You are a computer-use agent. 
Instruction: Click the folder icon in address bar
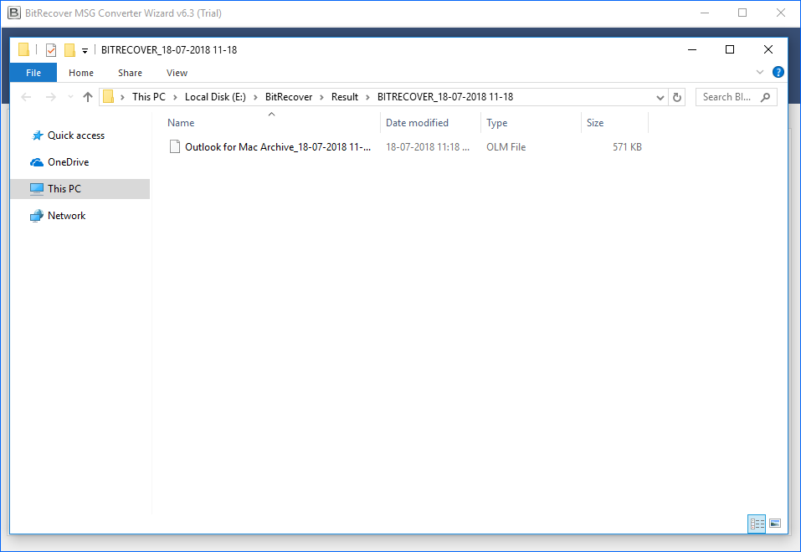click(108, 96)
